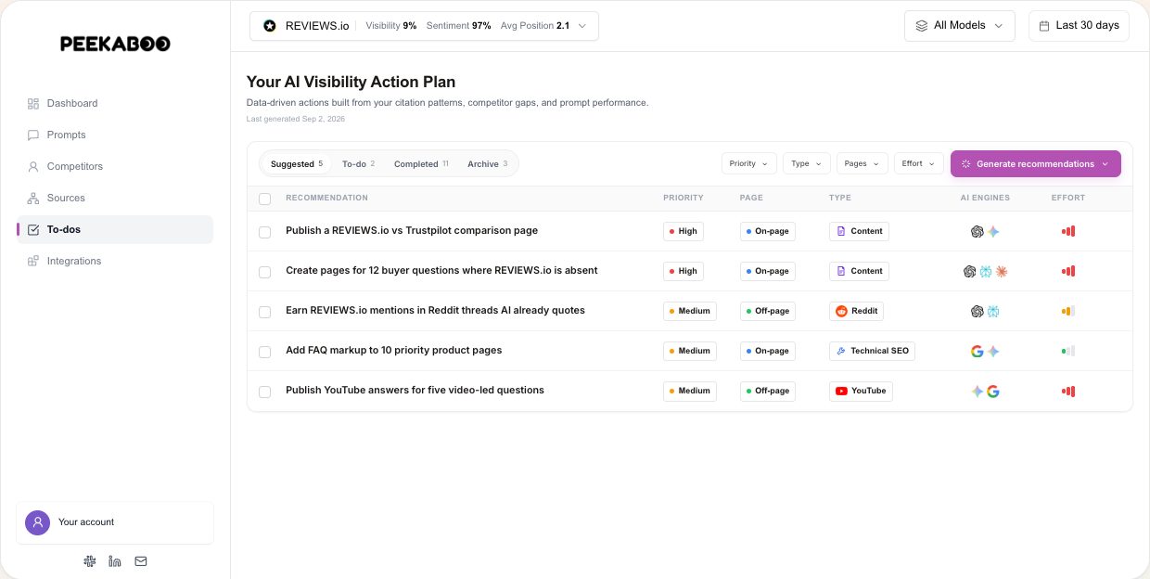Open 'Earn REVIEWS.io mentions in Reddit threads' recommendation
This screenshot has height=579, width=1150.
pyautogui.click(x=435, y=310)
